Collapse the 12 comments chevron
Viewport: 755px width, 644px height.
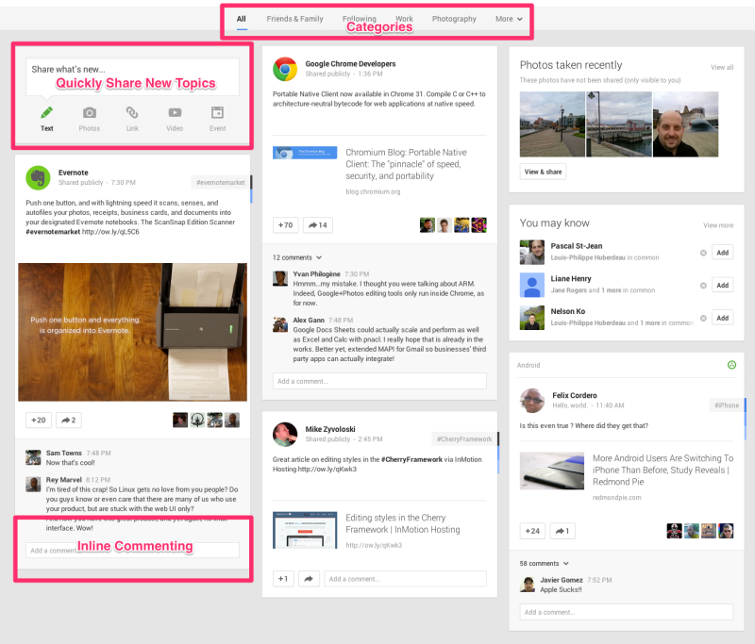(x=319, y=257)
